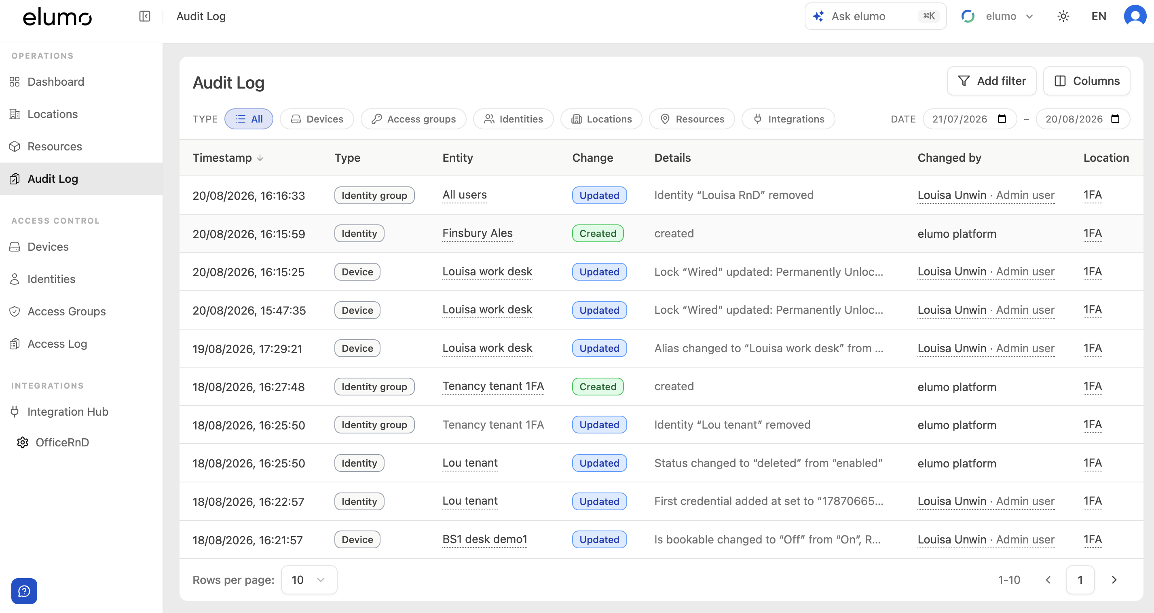Click the Resources cube icon in sidebar
The width and height of the screenshot is (1154, 613).
point(15,146)
